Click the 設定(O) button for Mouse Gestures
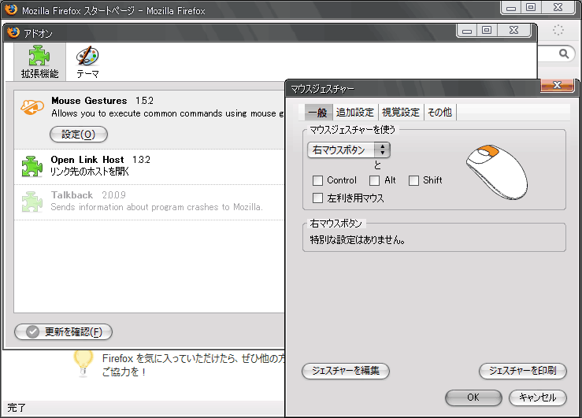582x418 pixels. (79, 135)
